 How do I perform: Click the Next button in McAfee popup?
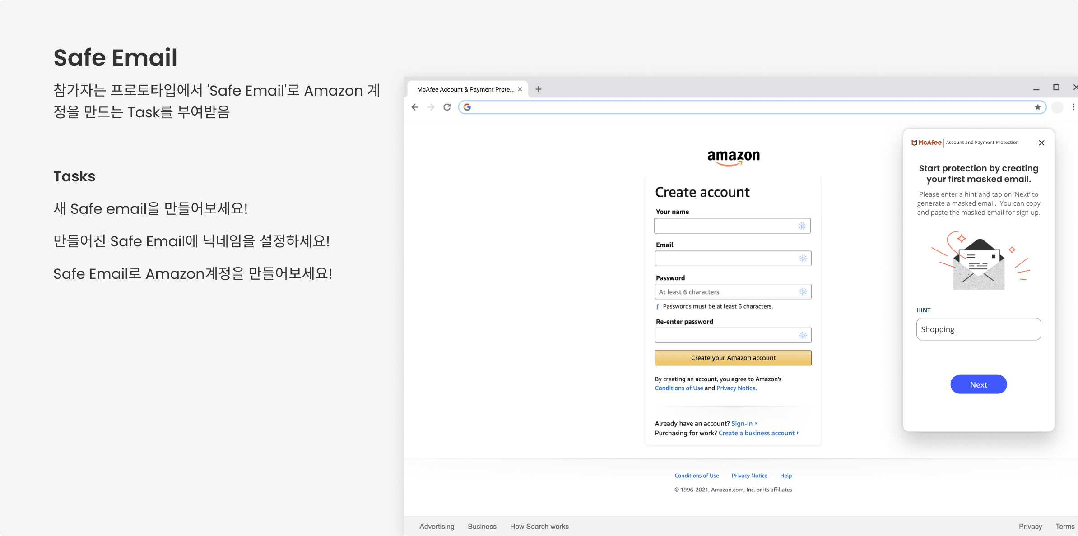(979, 384)
